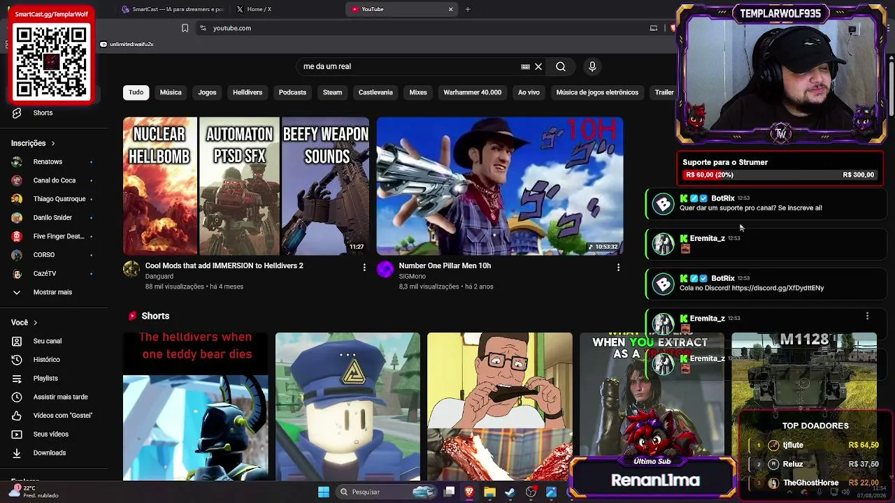Open unlimited:waifu2x bookmark
The width and height of the screenshot is (895, 503).
(127, 44)
